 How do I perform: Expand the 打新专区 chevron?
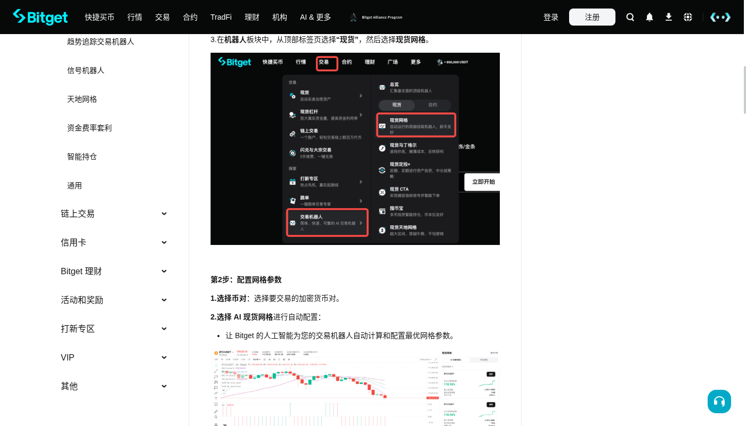pyautogui.click(x=164, y=329)
